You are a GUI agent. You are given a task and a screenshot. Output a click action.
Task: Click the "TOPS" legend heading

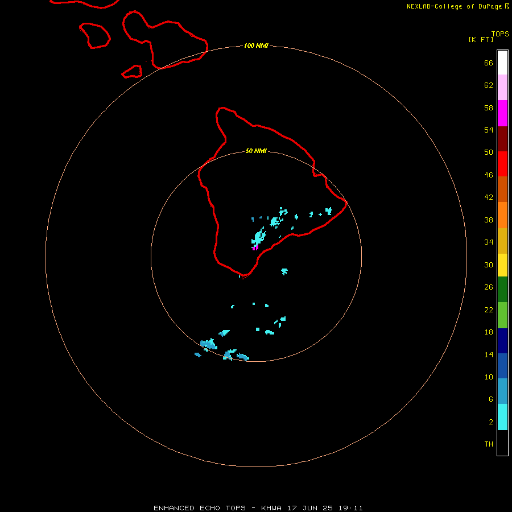pyautogui.click(x=500, y=34)
